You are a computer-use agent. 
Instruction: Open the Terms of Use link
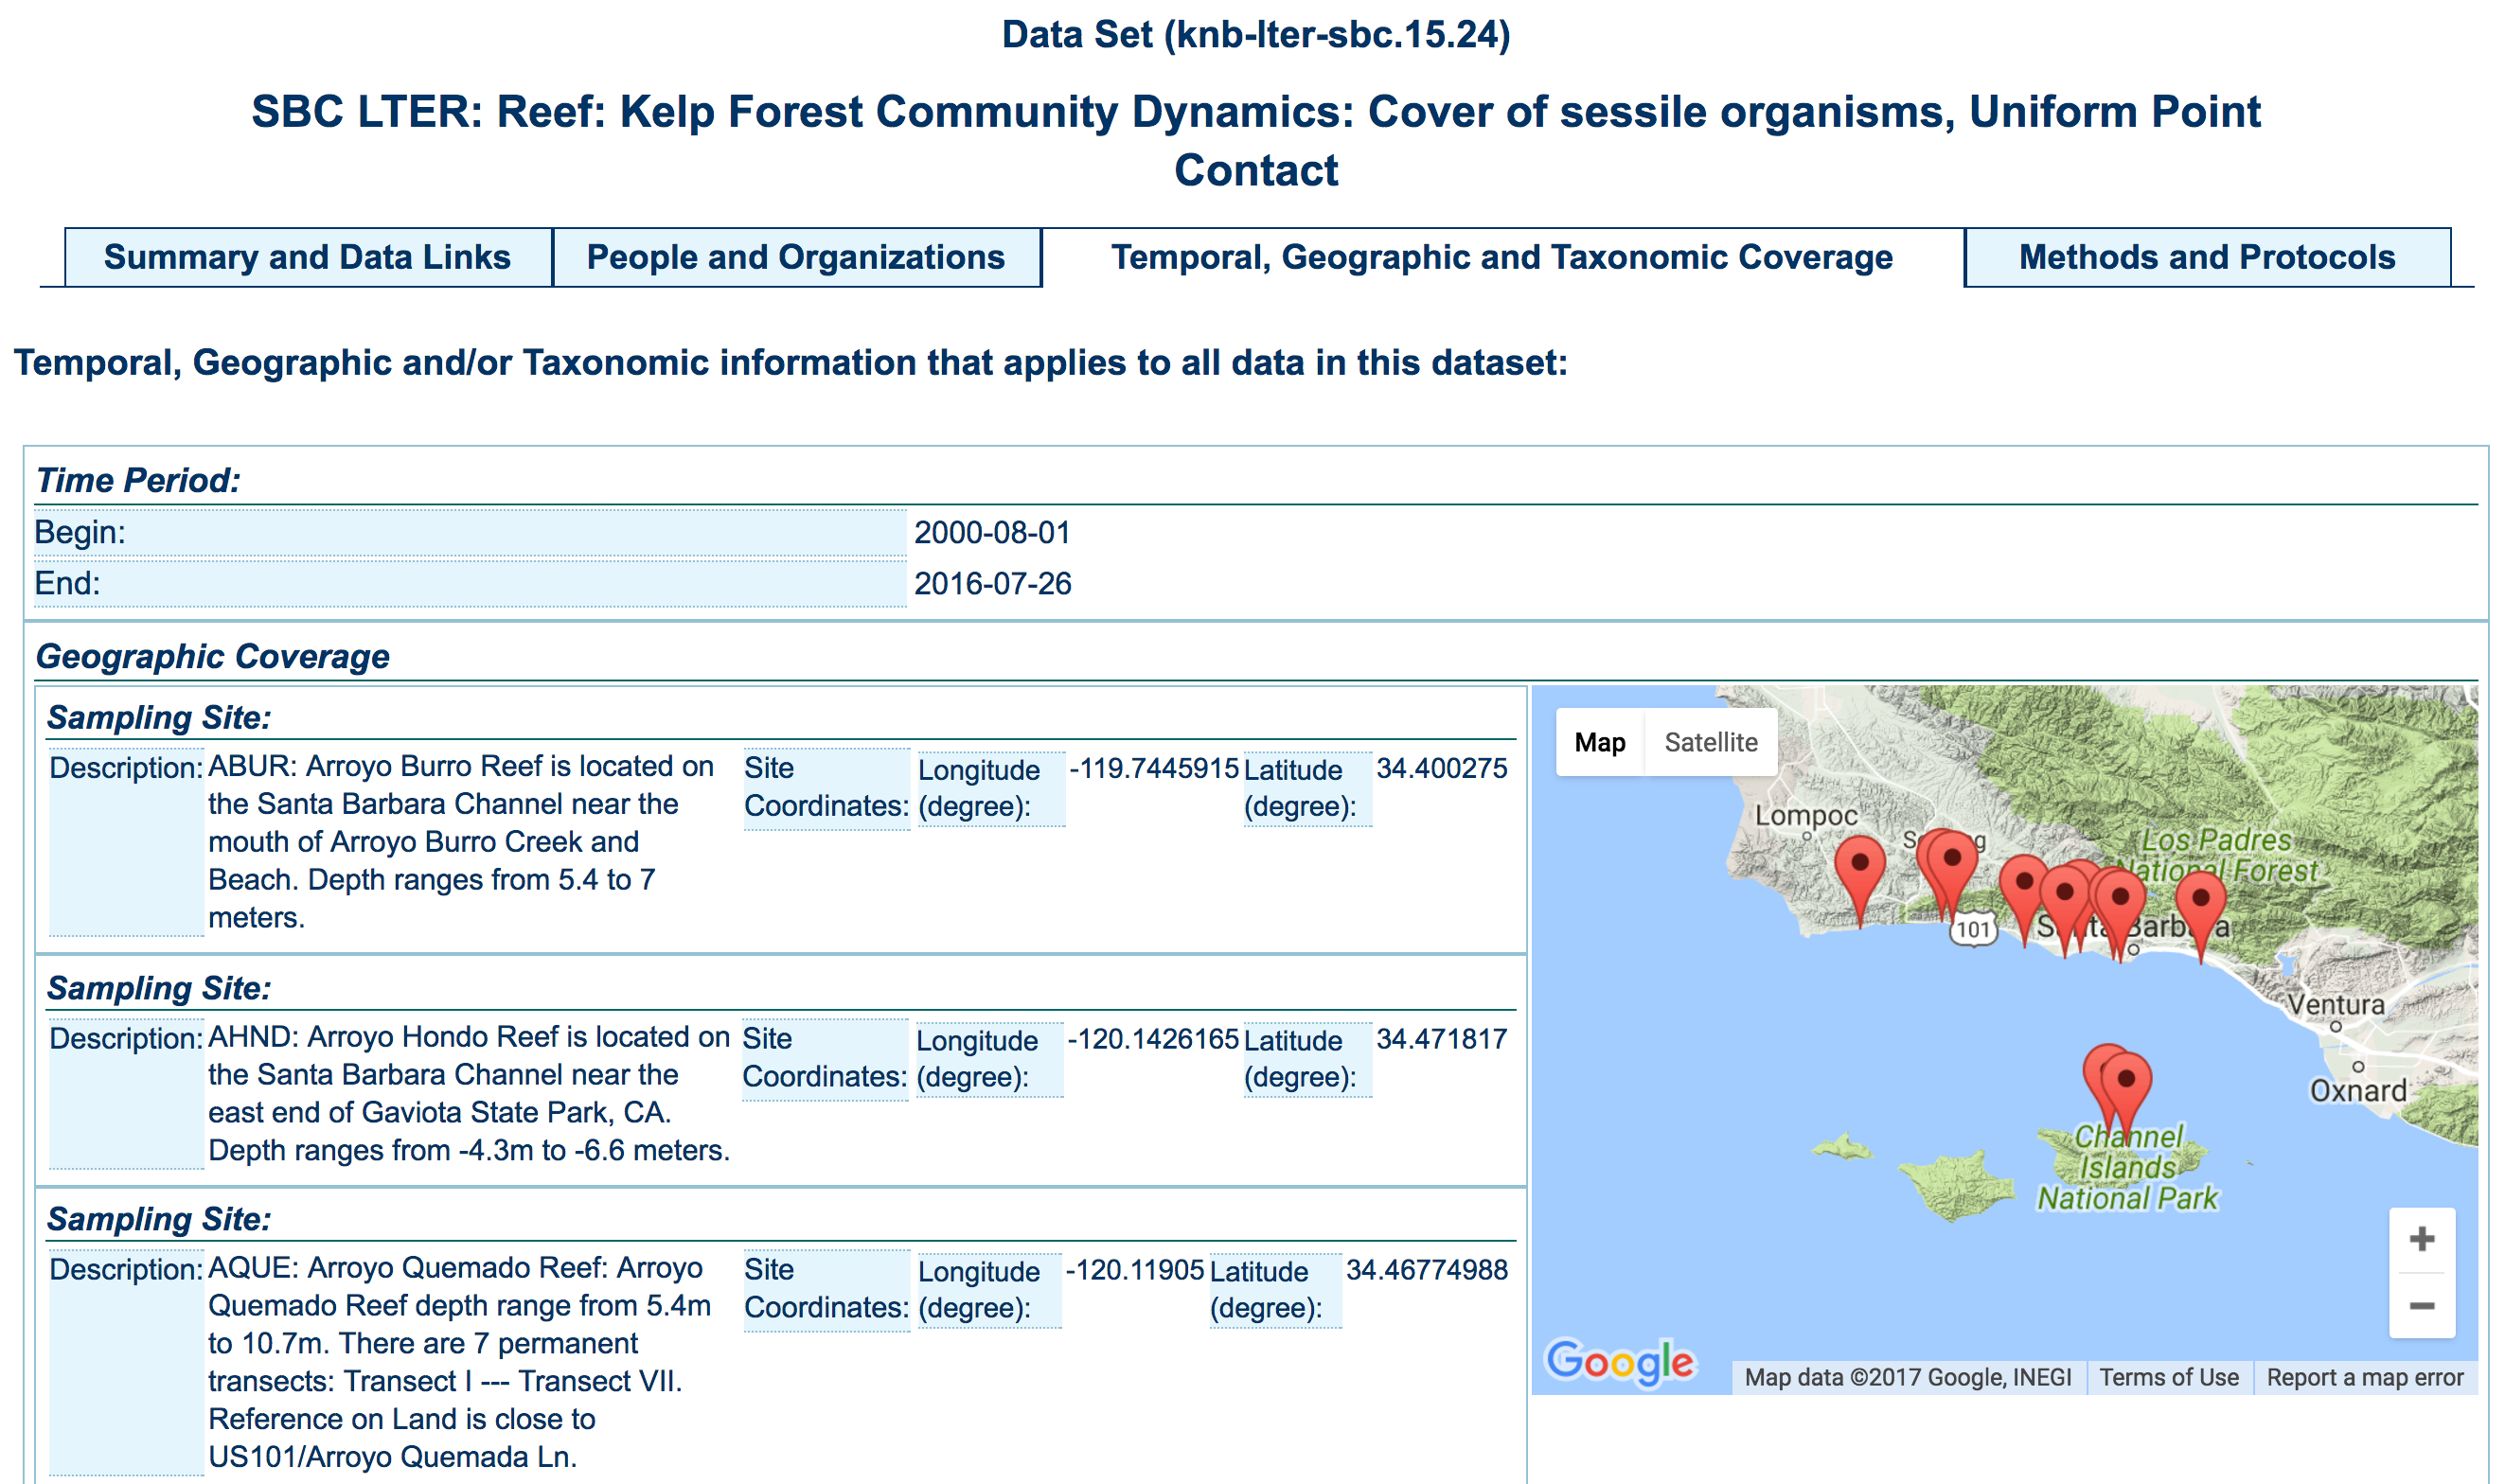pyautogui.click(x=2168, y=1377)
